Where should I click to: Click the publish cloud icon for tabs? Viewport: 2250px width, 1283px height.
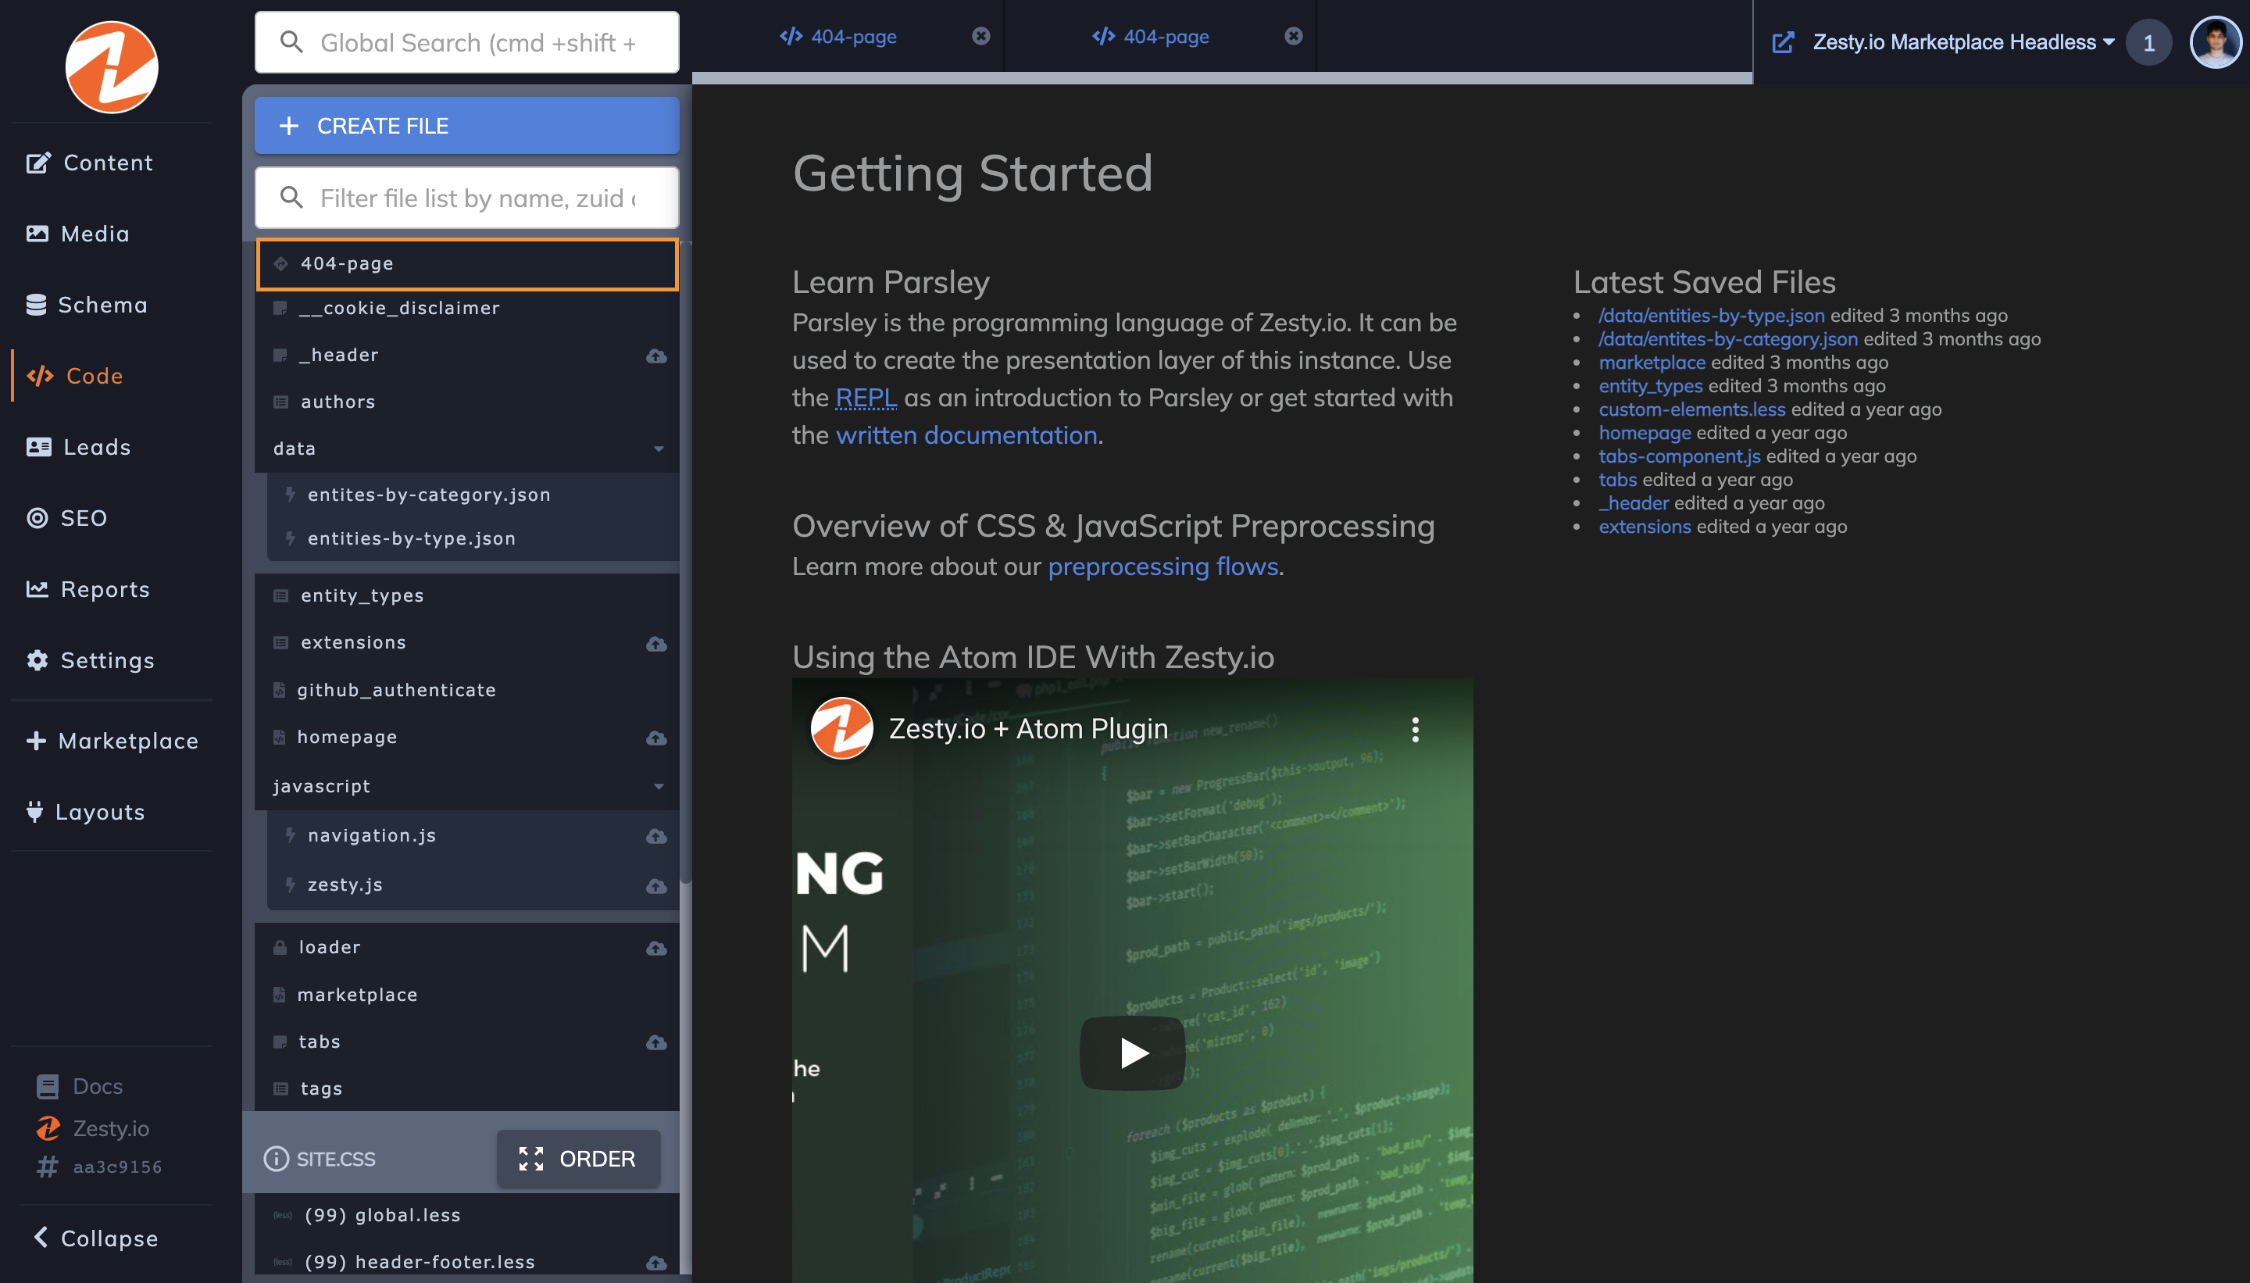(x=656, y=1043)
